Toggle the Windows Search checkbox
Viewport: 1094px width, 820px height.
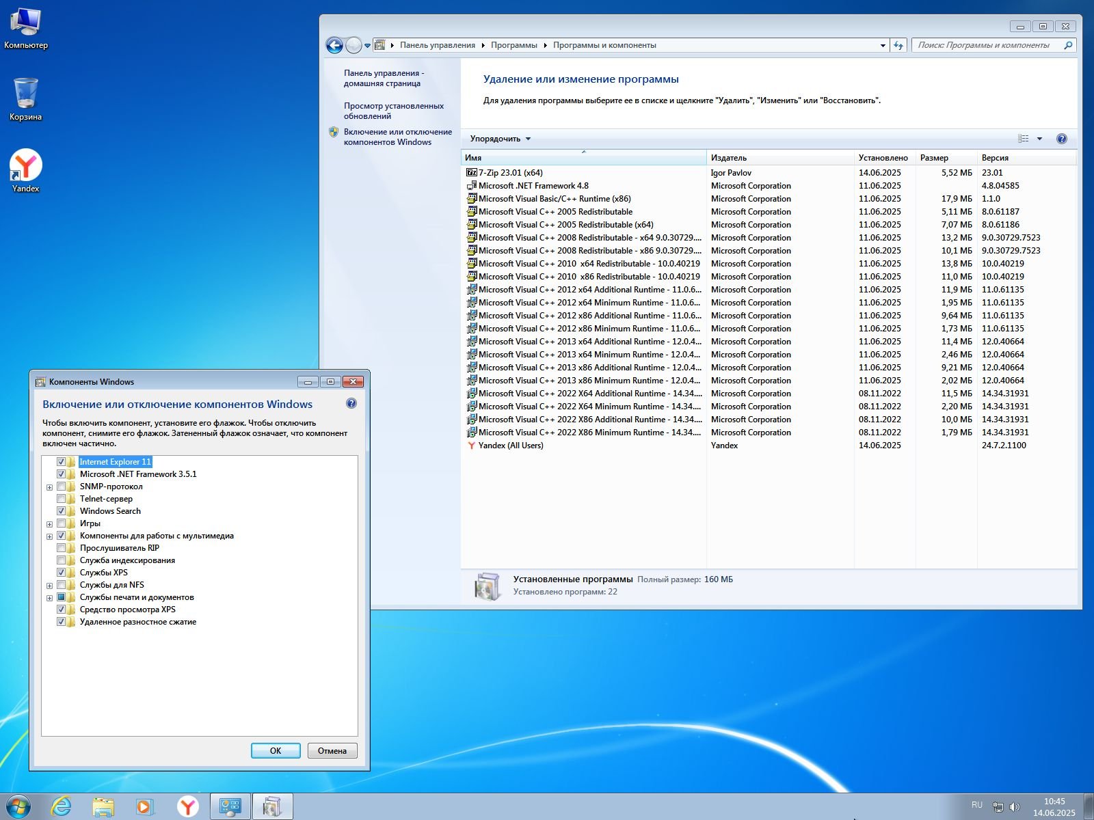point(62,511)
